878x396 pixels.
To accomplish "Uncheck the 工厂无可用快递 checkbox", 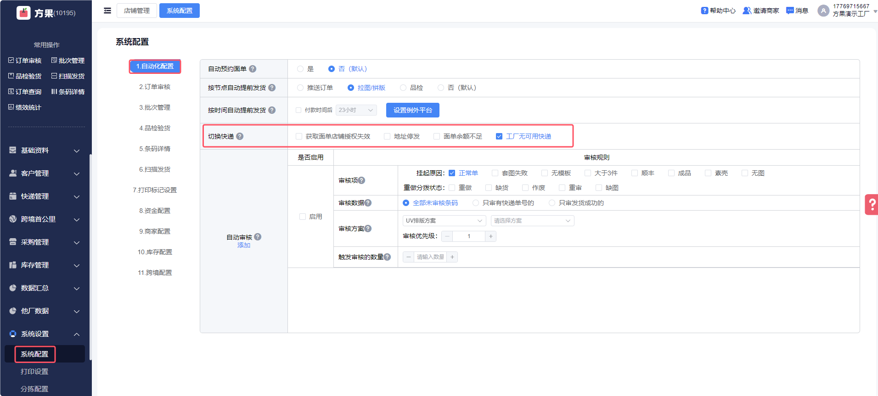I will point(499,136).
